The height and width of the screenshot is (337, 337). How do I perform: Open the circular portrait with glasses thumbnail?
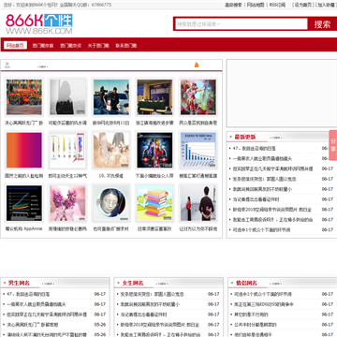pyautogui.click(x=111, y=203)
